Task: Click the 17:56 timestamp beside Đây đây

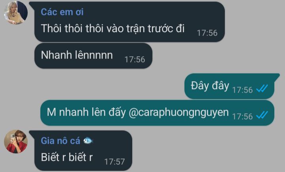Action: [243, 90]
